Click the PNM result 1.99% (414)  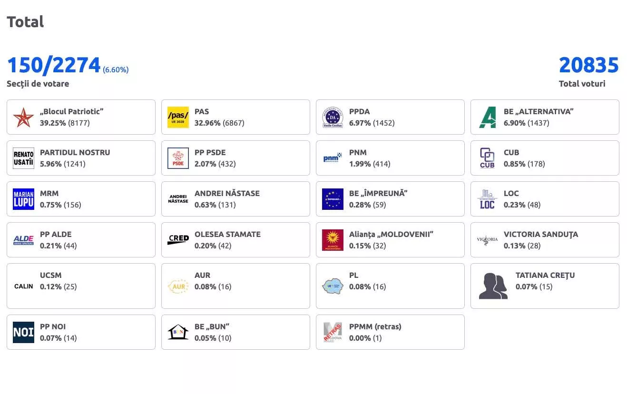coord(370,164)
